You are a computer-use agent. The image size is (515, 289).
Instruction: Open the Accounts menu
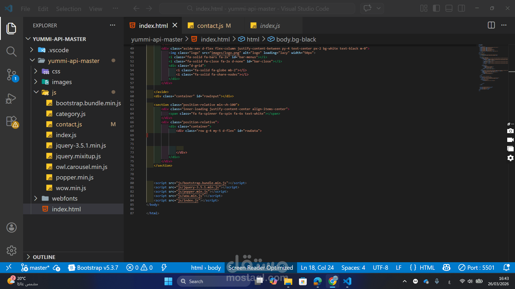[11, 228]
